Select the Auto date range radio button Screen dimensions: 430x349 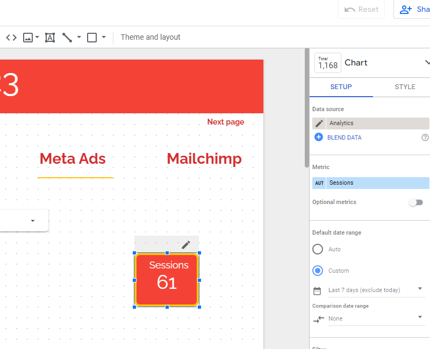point(318,249)
